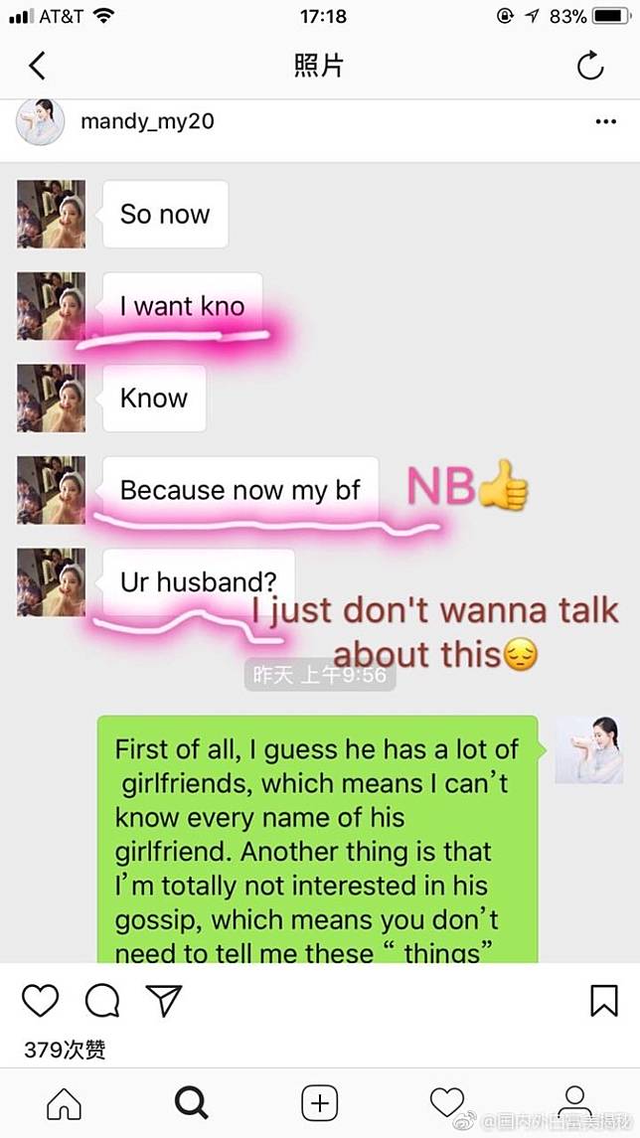This screenshot has width=640, height=1138.
Task: Tap the "Ur husband?" message bubble
Action: click(199, 582)
